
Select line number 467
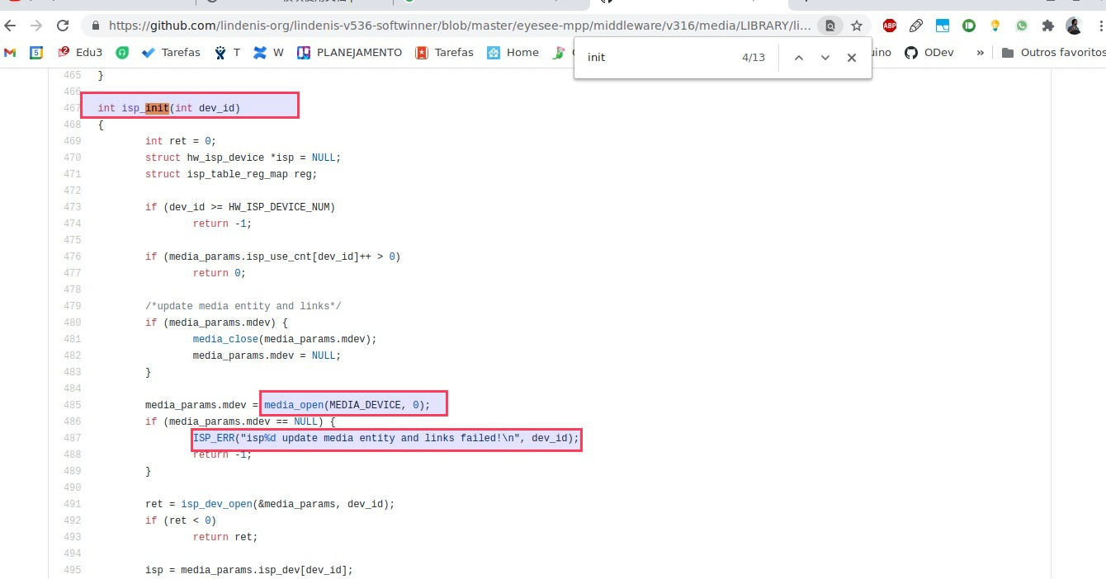tap(72, 108)
